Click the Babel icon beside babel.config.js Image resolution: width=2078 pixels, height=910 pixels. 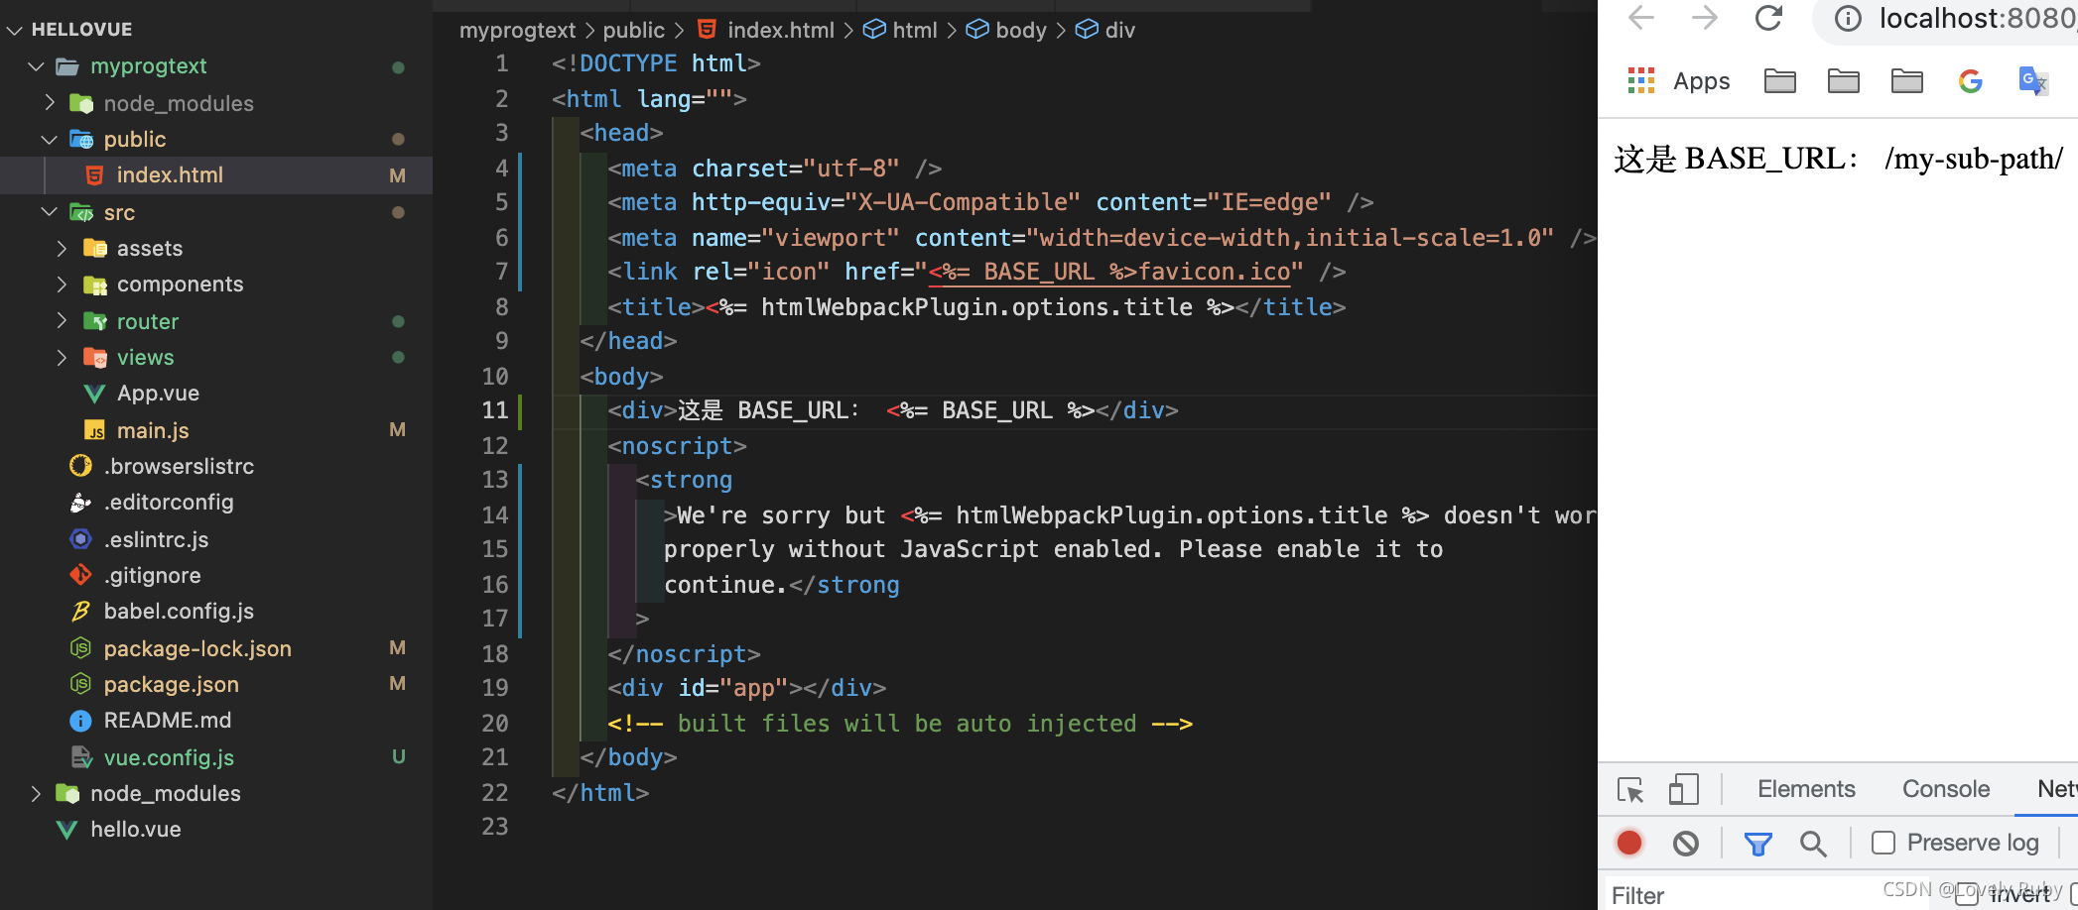[80, 611]
